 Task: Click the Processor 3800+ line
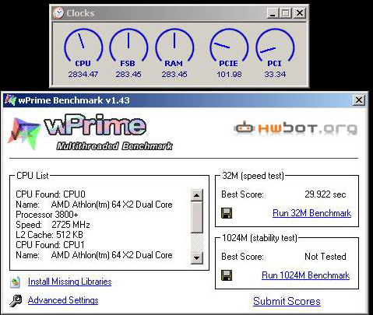(47, 215)
